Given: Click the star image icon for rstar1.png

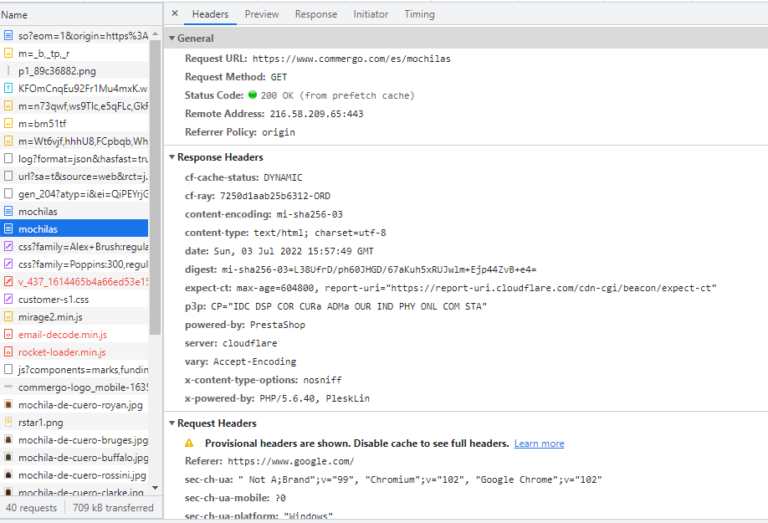Looking at the screenshot, I should pyautogui.click(x=8, y=423).
